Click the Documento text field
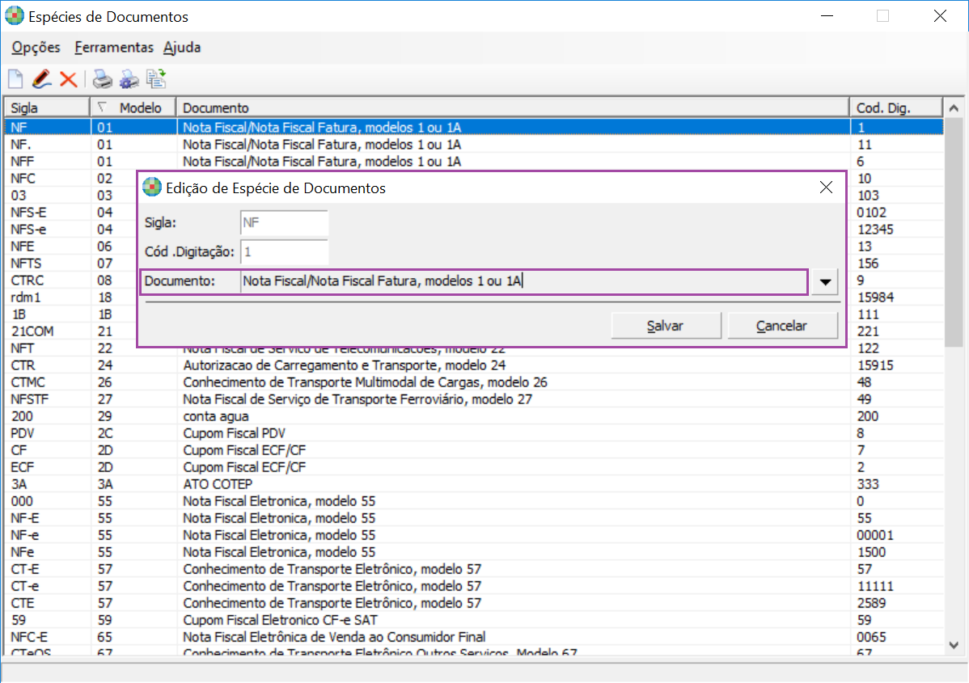The width and height of the screenshot is (969, 683). (x=523, y=282)
